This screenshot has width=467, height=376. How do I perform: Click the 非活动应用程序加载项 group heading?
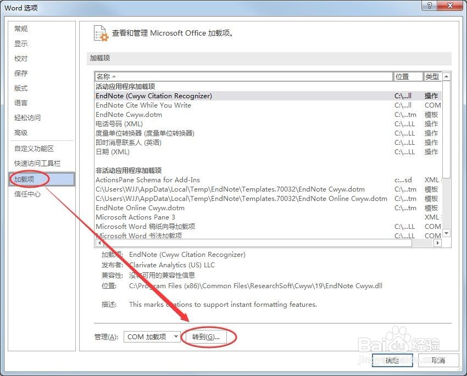[129, 171]
